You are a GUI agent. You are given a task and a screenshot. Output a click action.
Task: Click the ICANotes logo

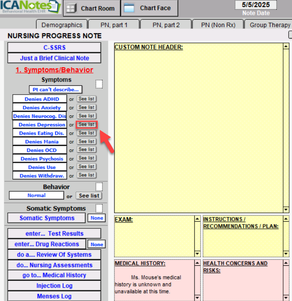[30, 7]
